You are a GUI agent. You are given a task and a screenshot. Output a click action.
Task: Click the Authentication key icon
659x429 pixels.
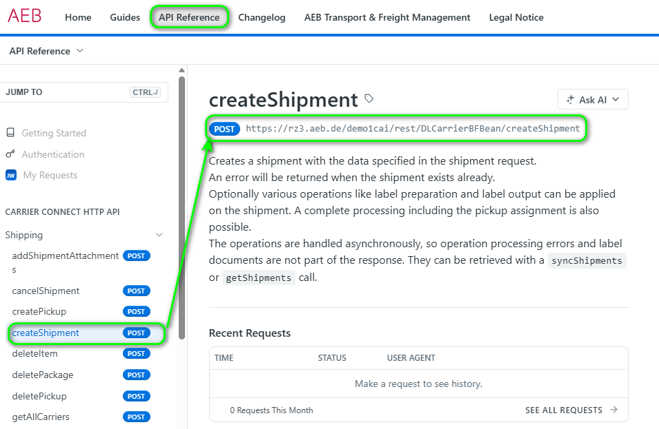[x=10, y=154]
